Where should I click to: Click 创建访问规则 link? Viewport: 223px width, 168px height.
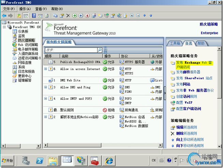[x=187, y=97]
